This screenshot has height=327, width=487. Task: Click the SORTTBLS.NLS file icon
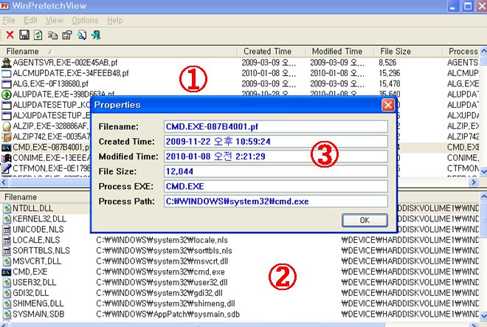pos(7,250)
